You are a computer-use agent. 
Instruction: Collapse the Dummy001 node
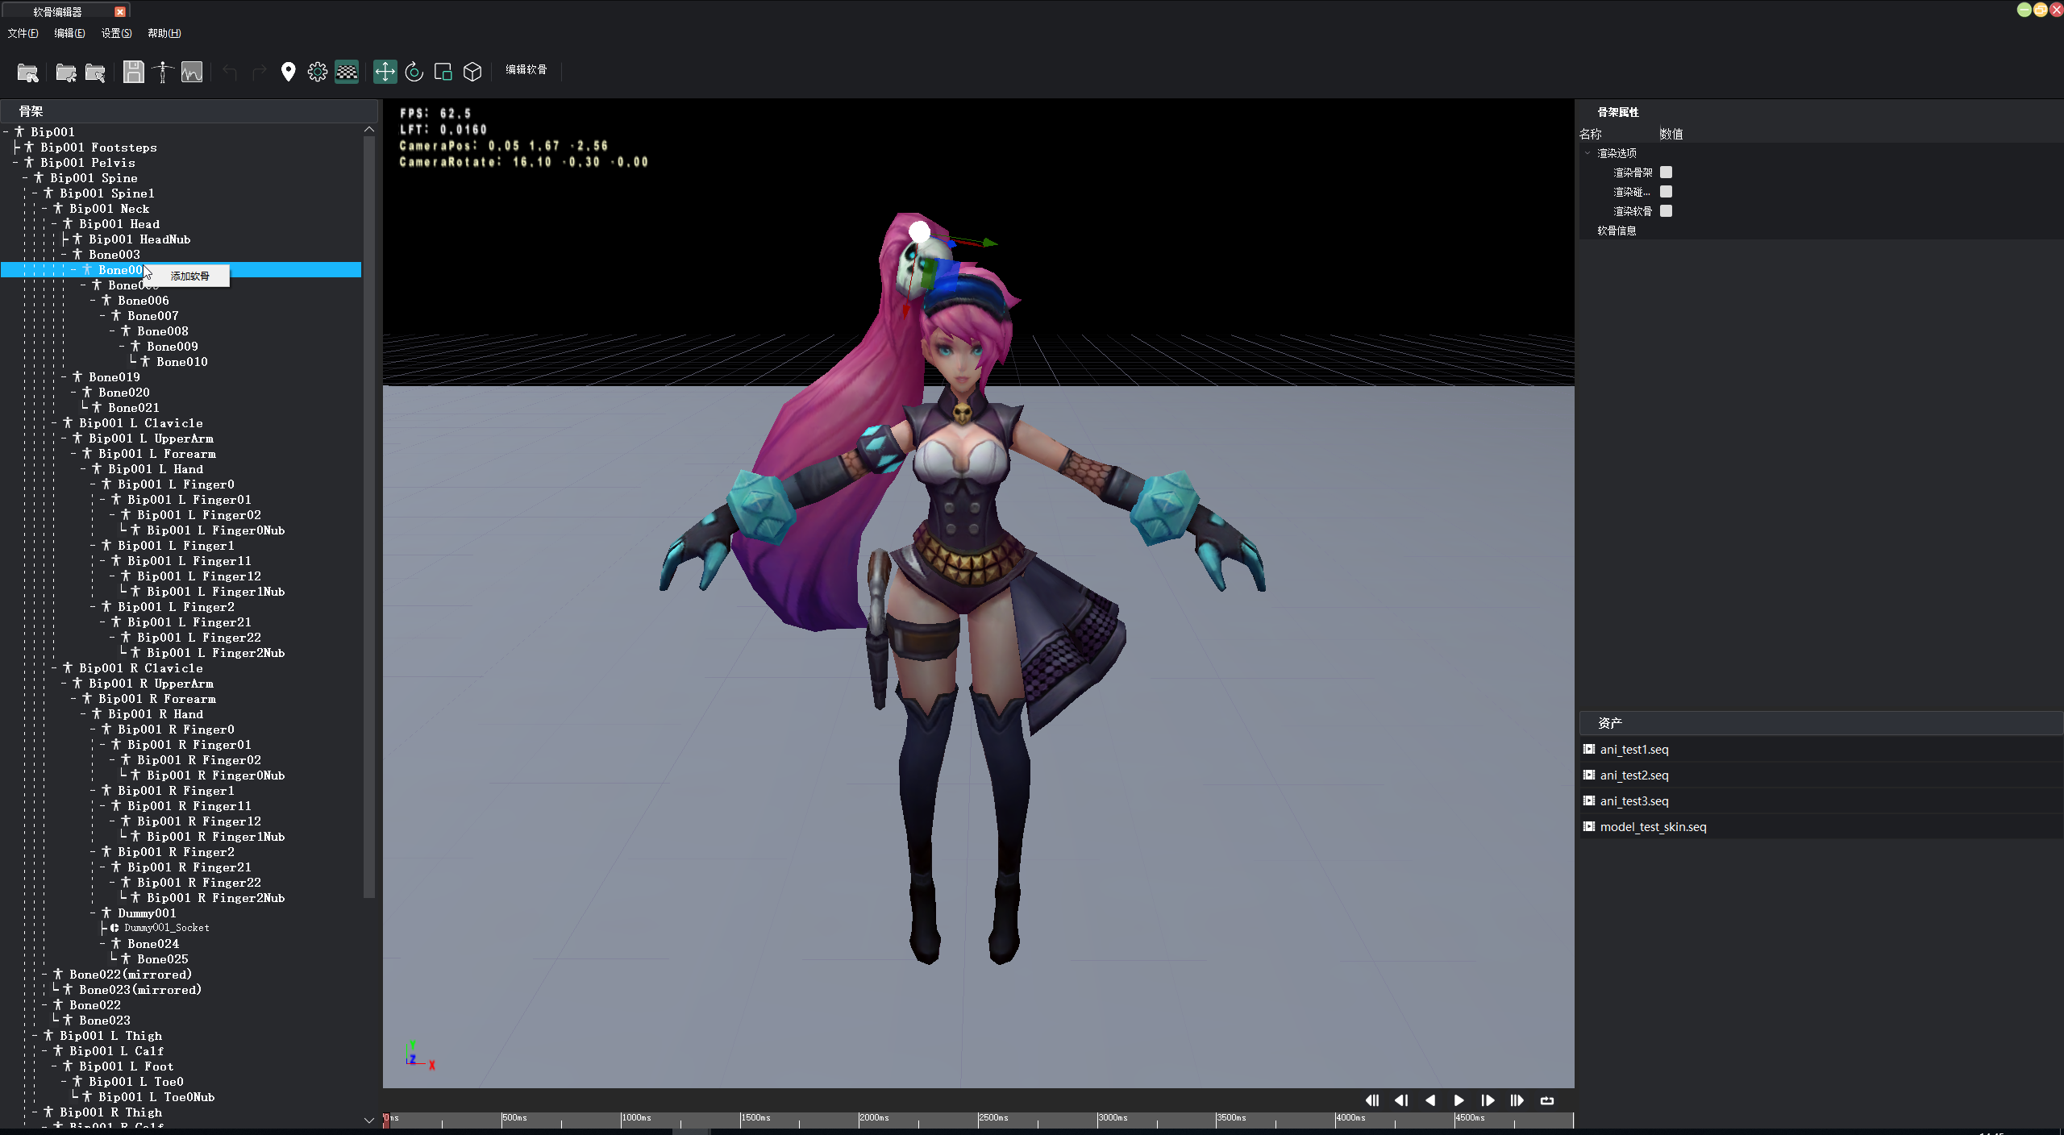coord(93,913)
